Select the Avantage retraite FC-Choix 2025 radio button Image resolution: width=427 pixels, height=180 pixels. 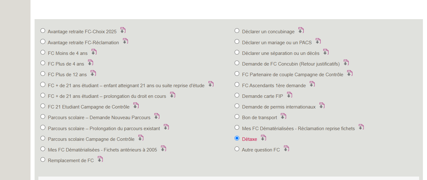click(43, 31)
